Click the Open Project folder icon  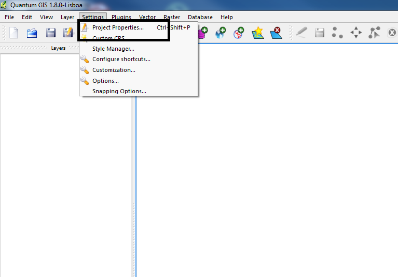(x=32, y=33)
